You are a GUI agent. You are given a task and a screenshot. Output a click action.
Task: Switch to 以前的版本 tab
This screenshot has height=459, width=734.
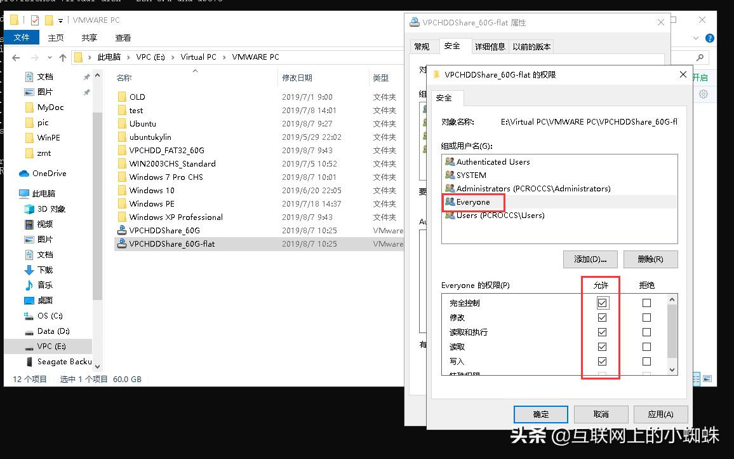531,47
